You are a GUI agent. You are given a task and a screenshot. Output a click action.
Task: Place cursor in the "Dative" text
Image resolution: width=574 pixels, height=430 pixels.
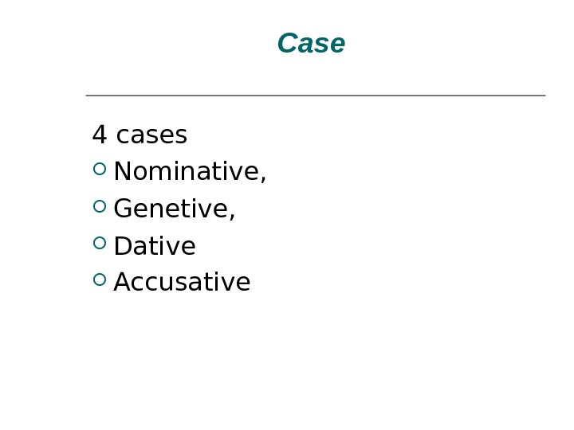[x=155, y=246]
